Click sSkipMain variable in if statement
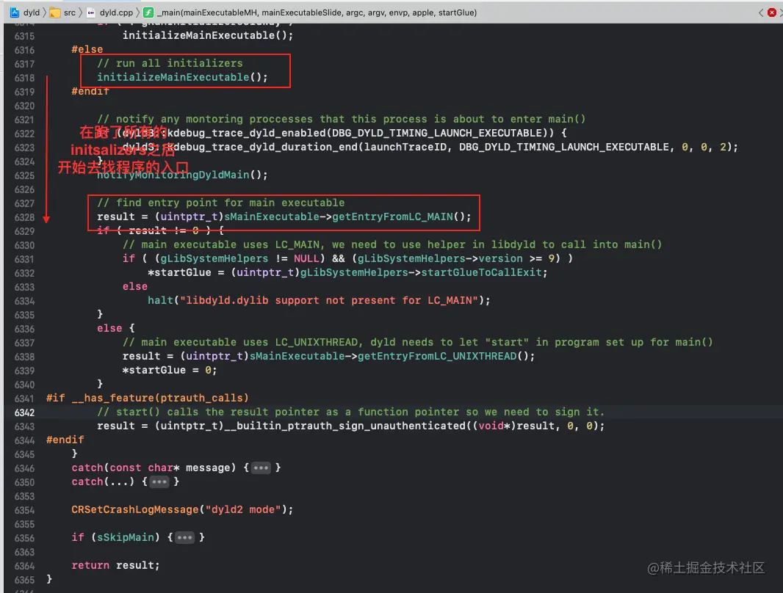The width and height of the screenshot is (783, 593). pyautogui.click(x=126, y=537)
